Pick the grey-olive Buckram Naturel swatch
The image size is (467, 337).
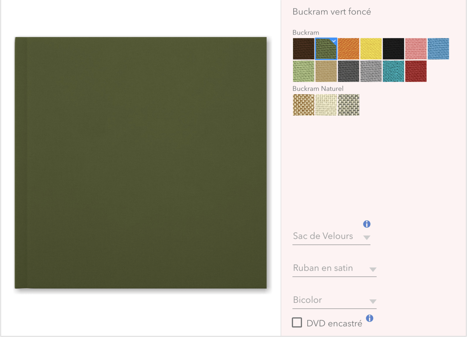click(348, 105)
